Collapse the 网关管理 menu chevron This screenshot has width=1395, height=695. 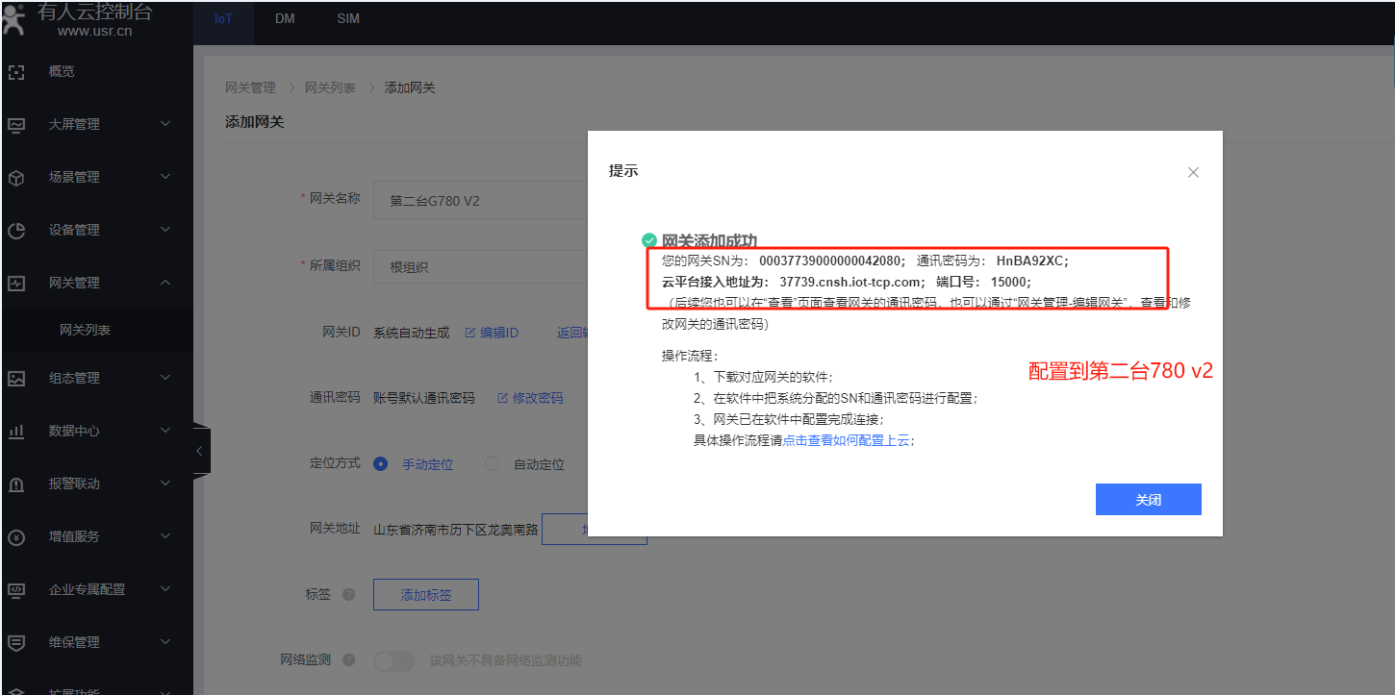coord(165,283)
